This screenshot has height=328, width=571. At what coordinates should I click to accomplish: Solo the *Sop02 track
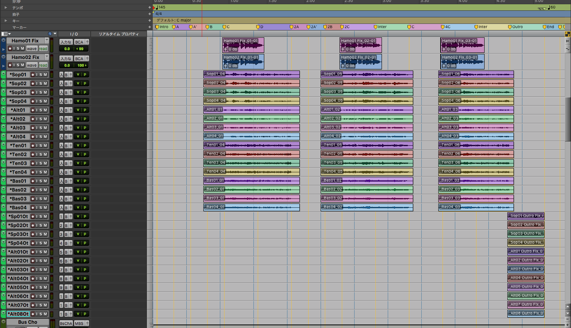(x=41, y=84)
